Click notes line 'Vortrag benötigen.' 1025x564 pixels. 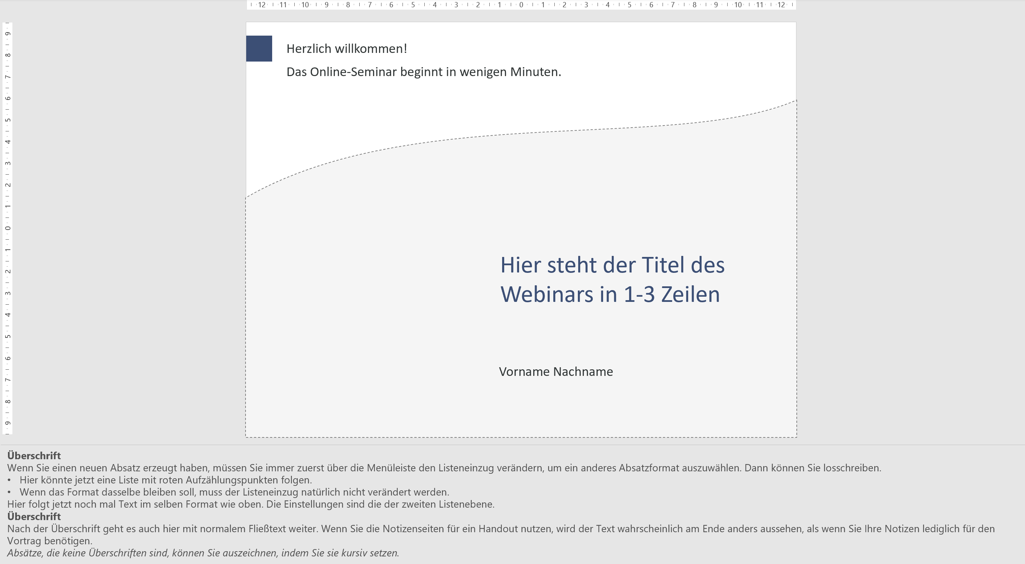(x=50, y=541)
